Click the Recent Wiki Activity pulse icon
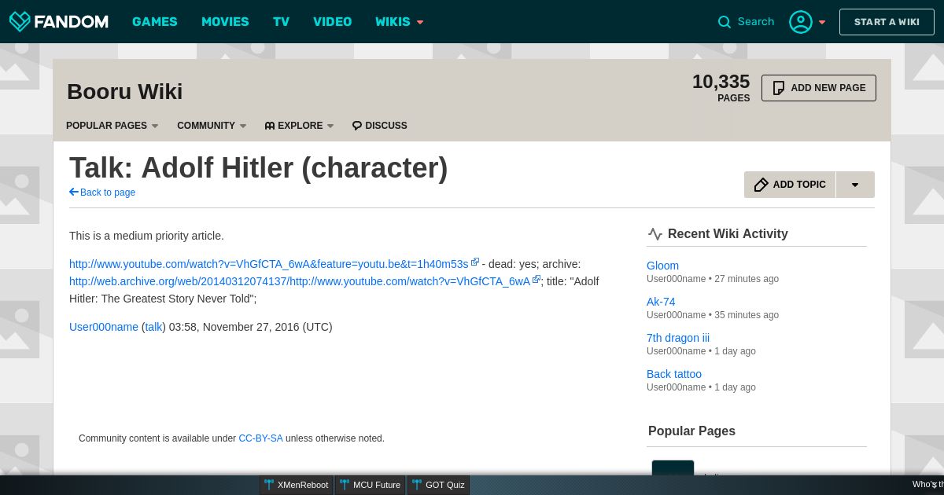The height and width of the screenshot is (495, 944). click(x=655, y=234)
